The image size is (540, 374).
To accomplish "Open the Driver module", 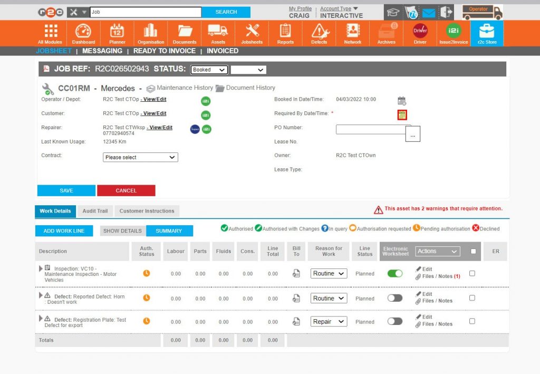I will pyautogui.click(x=420, y=33).
